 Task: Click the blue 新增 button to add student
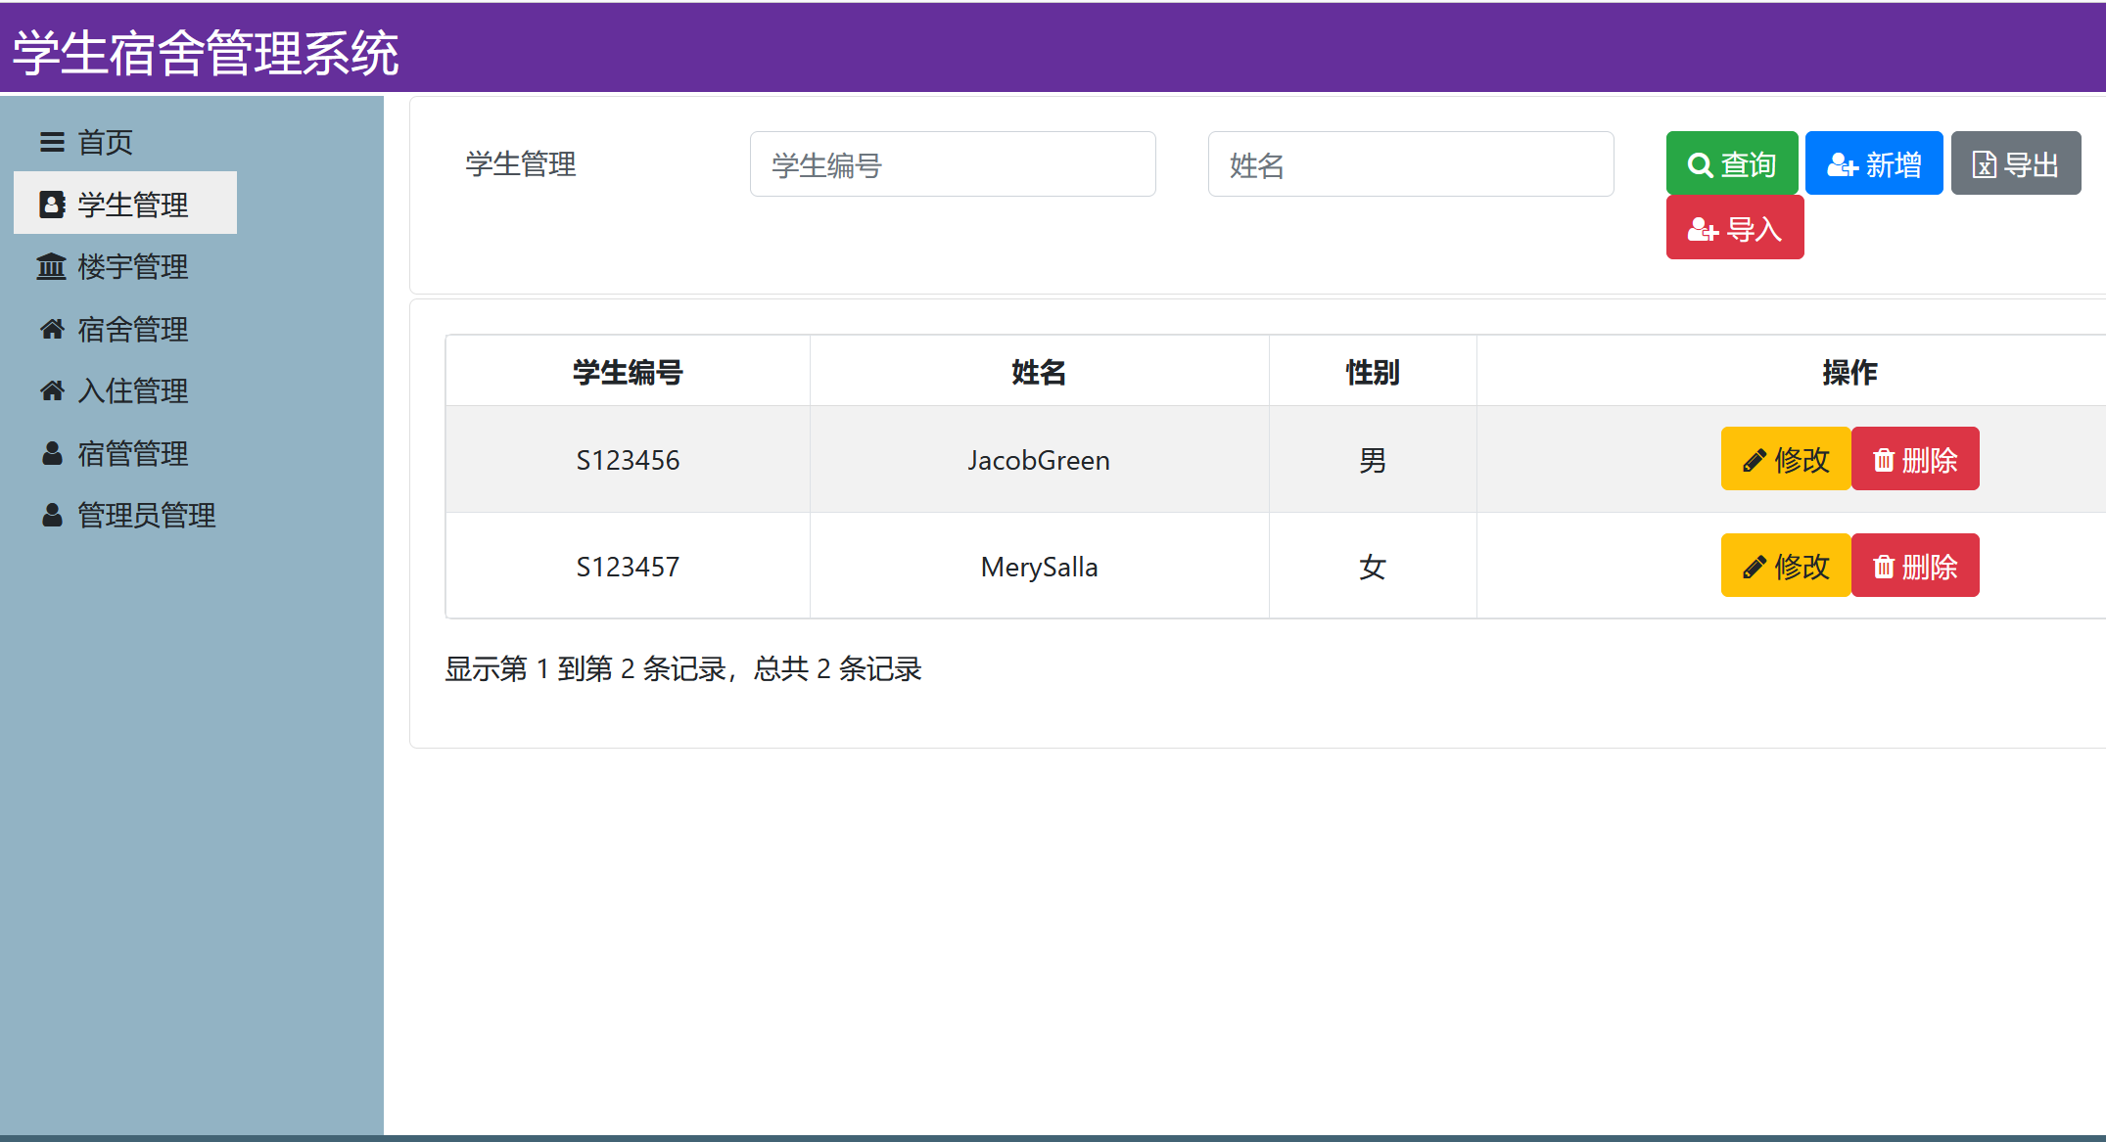[x=1874, y=163]
